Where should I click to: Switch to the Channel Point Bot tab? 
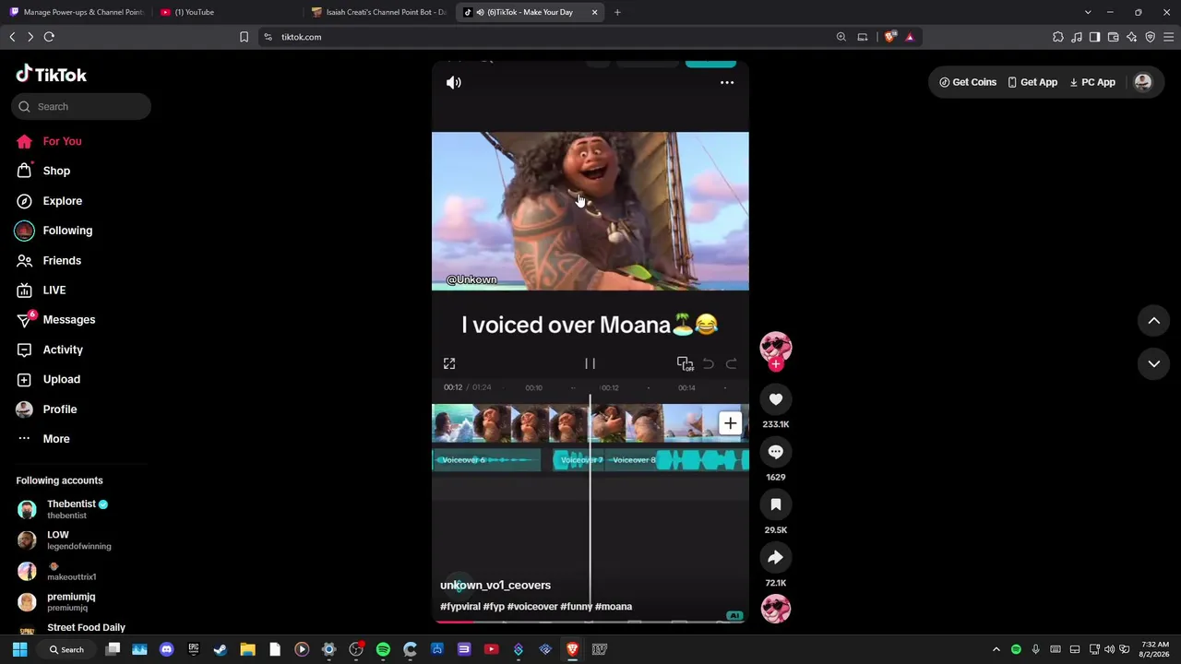click(x=378, y=12)
